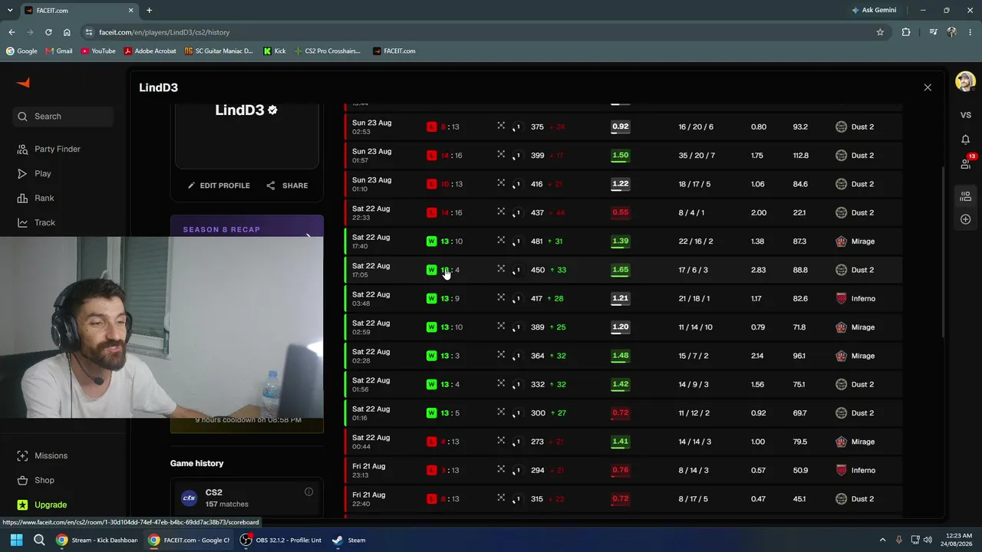This screenshot has height=552, width=982.
Task: Open Steam from the taskbar
Action: (x=349, y=540)
